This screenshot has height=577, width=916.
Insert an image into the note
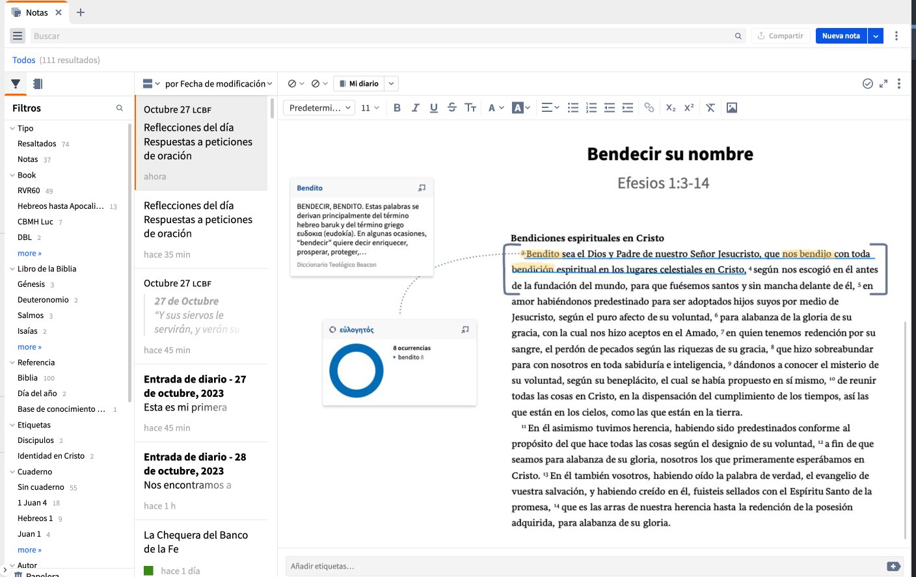(732, 108)
